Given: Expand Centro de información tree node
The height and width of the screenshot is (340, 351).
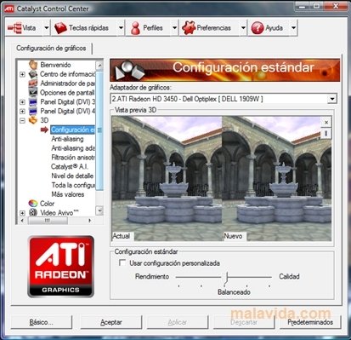Looking at the screenshot, I should [x=22, y=74].
